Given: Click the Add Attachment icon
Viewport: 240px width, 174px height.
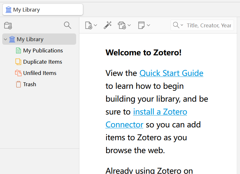Looking at the screenshot, I should (122, 25).
